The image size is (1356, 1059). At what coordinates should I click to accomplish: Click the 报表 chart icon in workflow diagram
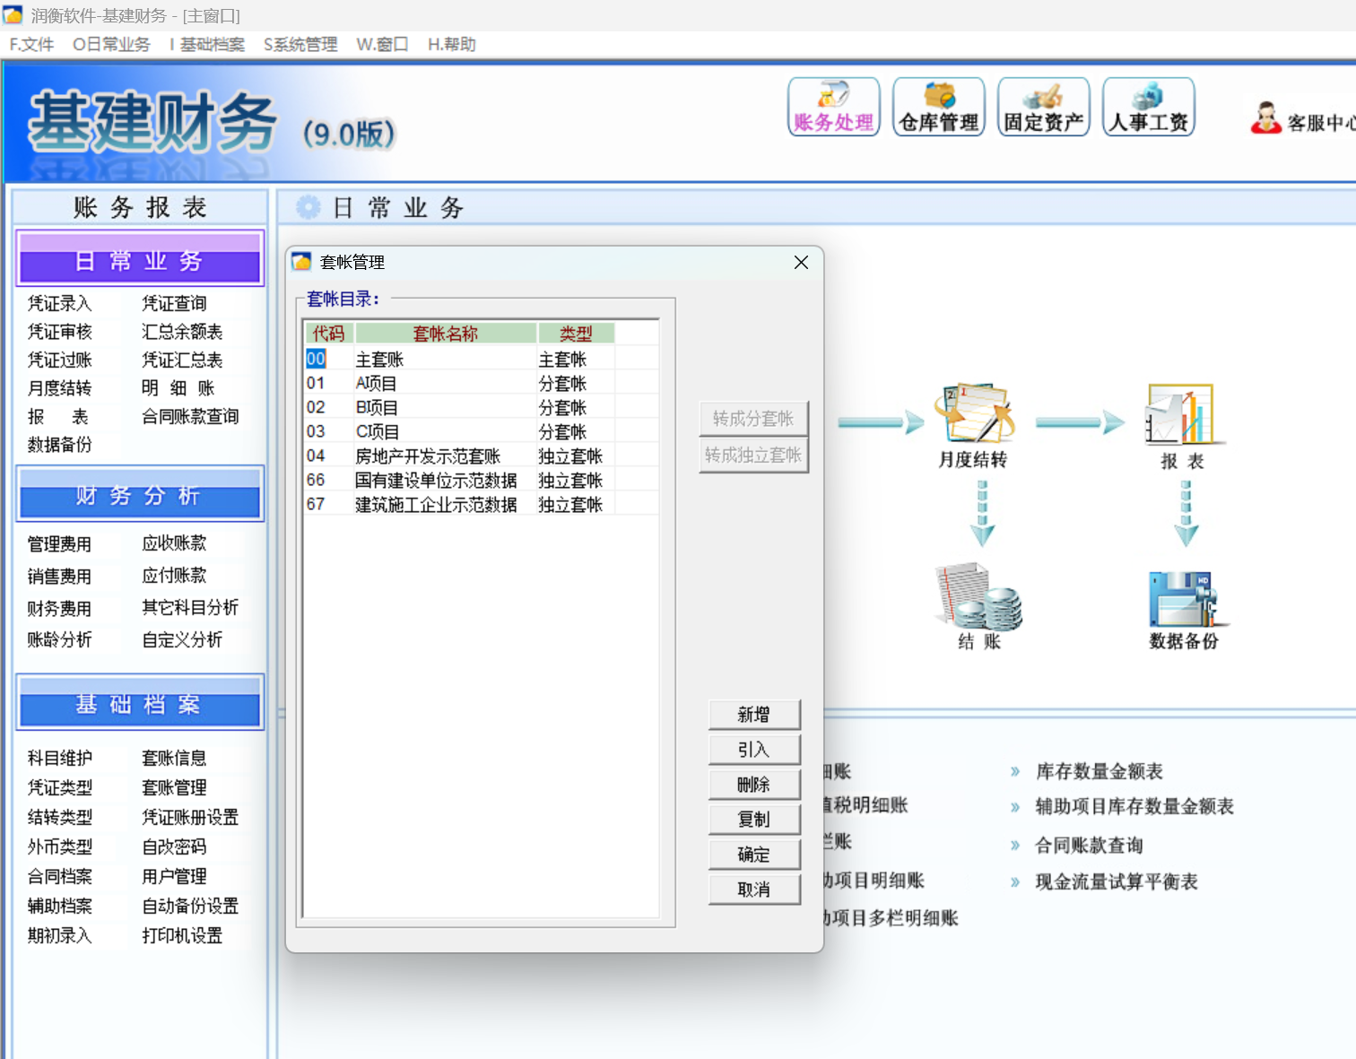(x=1182, y=414)
